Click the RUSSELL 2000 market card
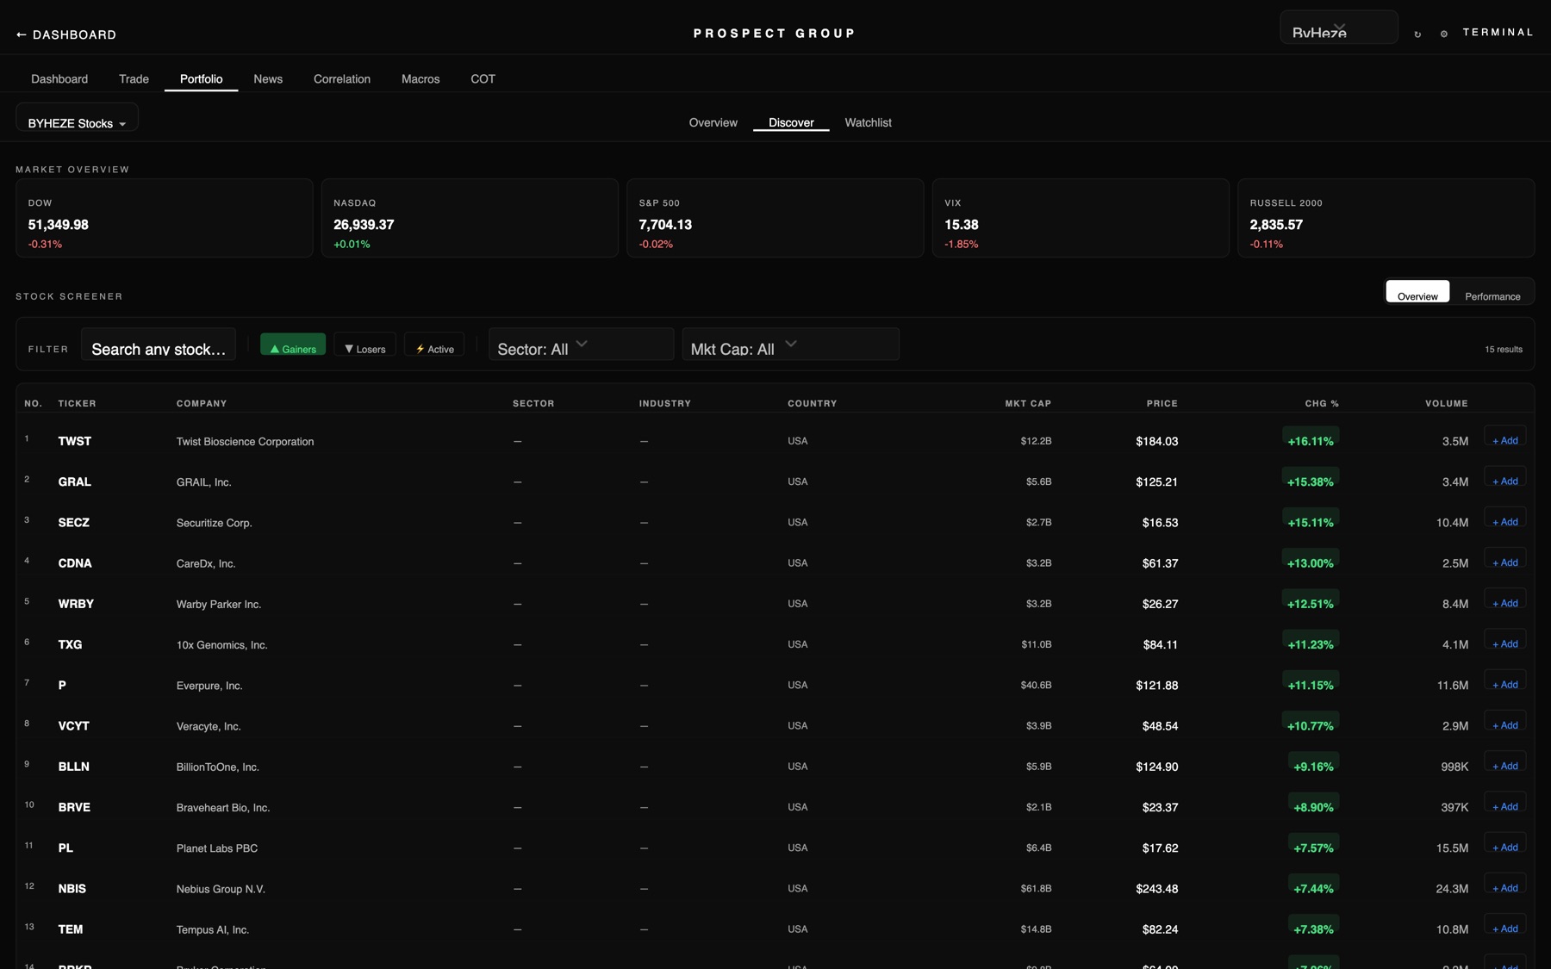 coord(1386,218)
